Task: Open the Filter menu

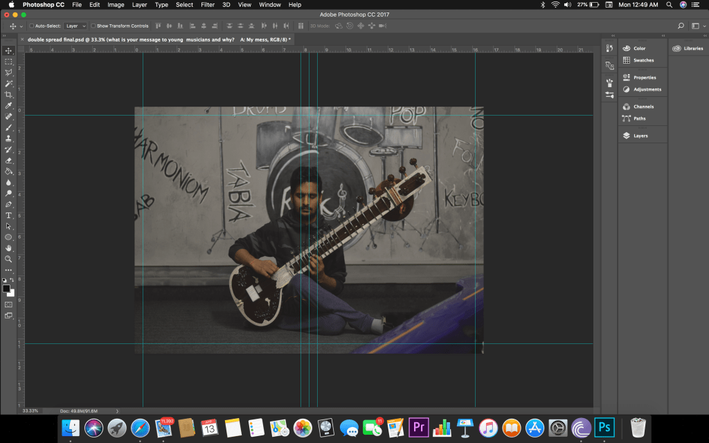Action: (x=207, y=5)
